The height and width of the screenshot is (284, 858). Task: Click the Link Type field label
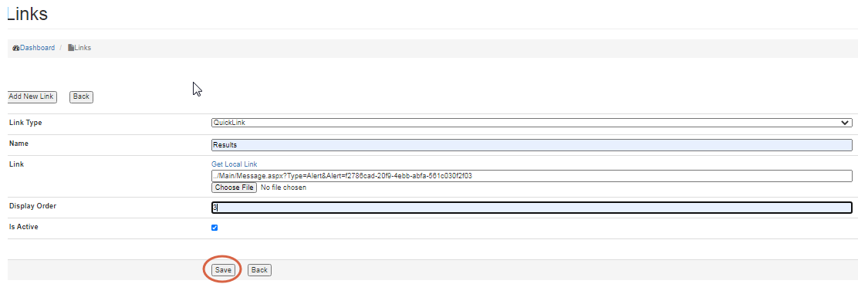[25, 123]
